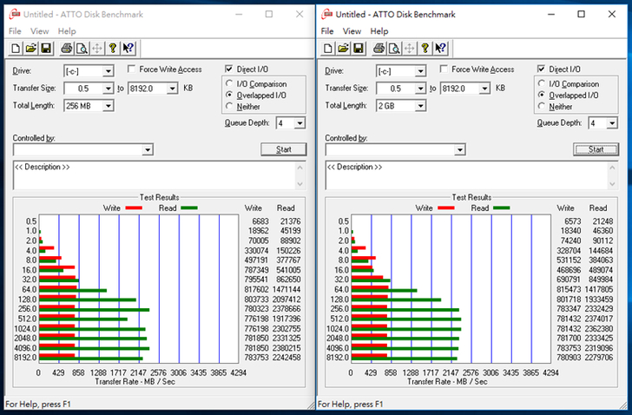This screenshot has width=632, height=415.
Task: Open the View menu in right window
Action: pos(352,31)
